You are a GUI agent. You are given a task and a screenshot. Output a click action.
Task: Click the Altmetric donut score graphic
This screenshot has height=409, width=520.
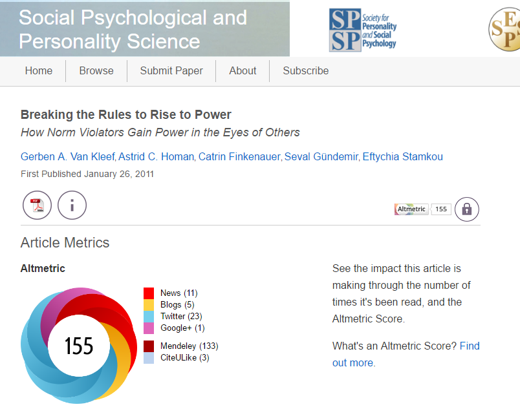point(79,346)
